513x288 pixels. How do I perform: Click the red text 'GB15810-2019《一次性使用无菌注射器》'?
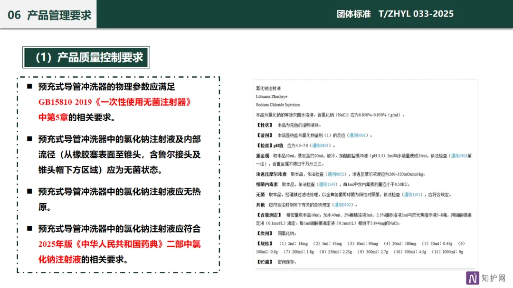(115, 102)
